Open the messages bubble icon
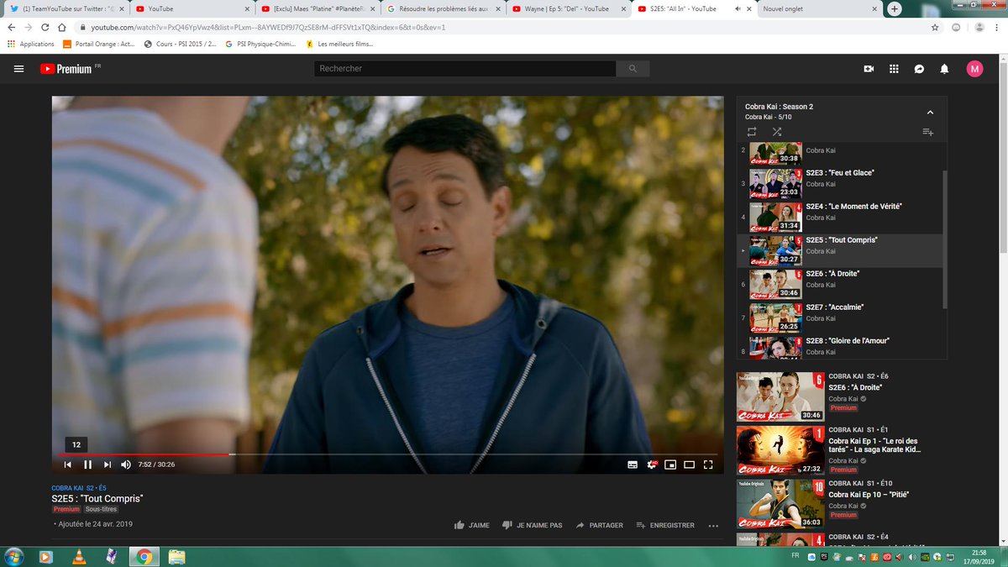The image size is (1008, 567). [x=919, y=69]
